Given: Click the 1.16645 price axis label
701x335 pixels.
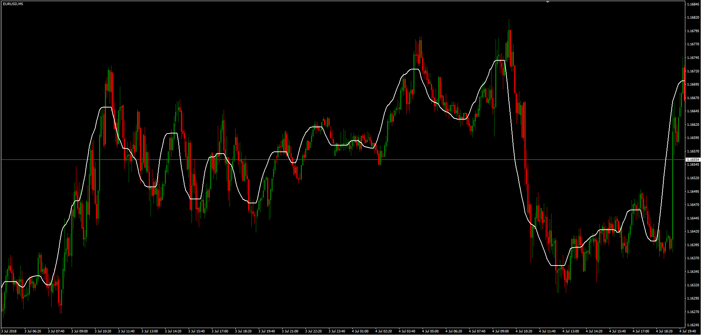Looking at the screenshot, I should [693, 111].
